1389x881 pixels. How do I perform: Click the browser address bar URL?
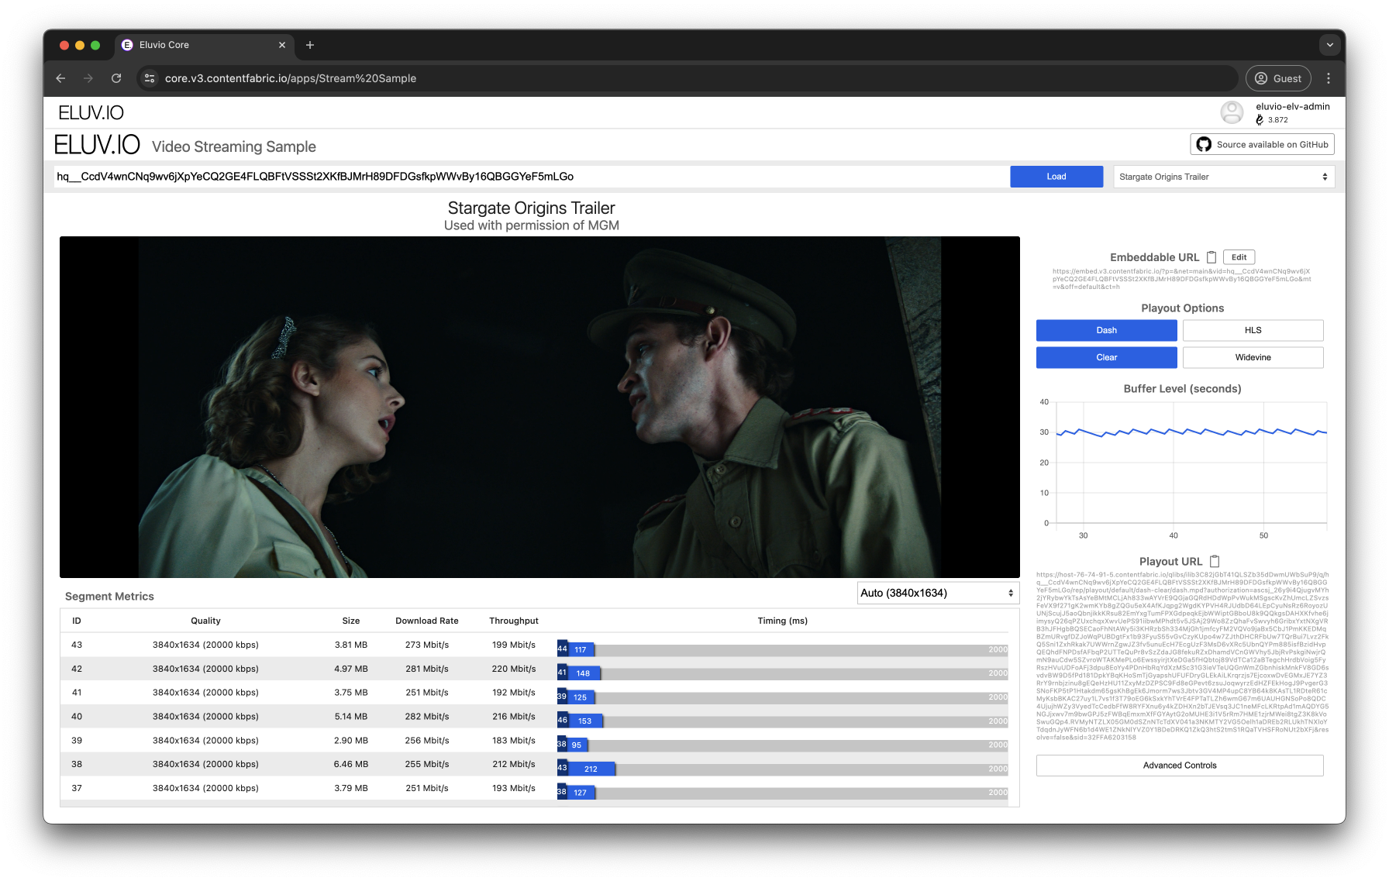click(x=291, y=78)
